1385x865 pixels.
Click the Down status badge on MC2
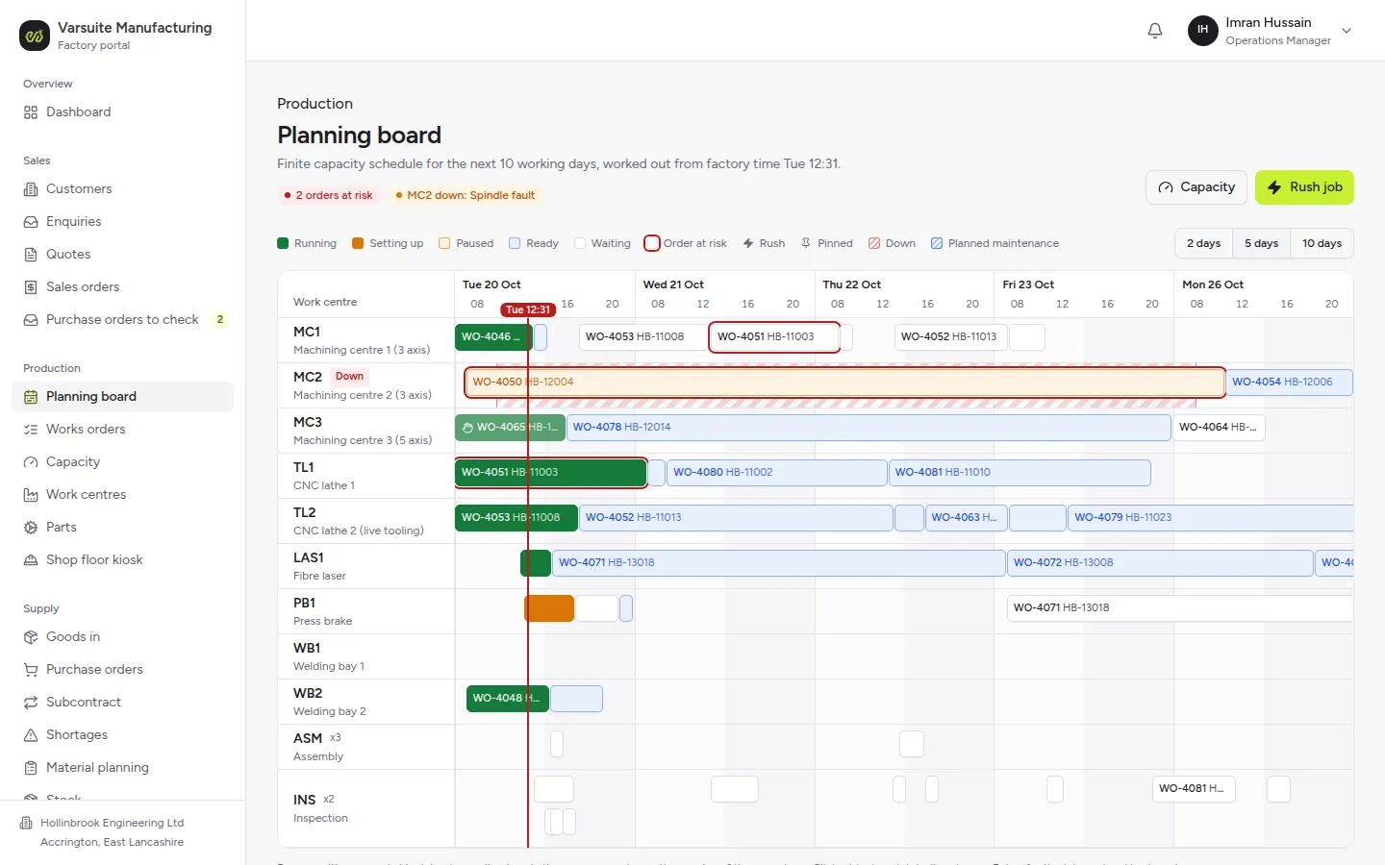pyautogui.click(x=350, y=377)
